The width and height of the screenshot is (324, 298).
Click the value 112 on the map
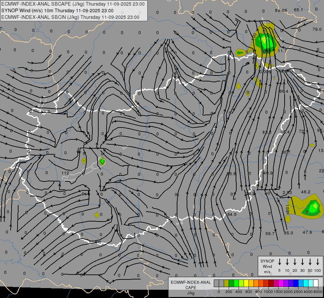pyautogui.click(x=65, y=173)
